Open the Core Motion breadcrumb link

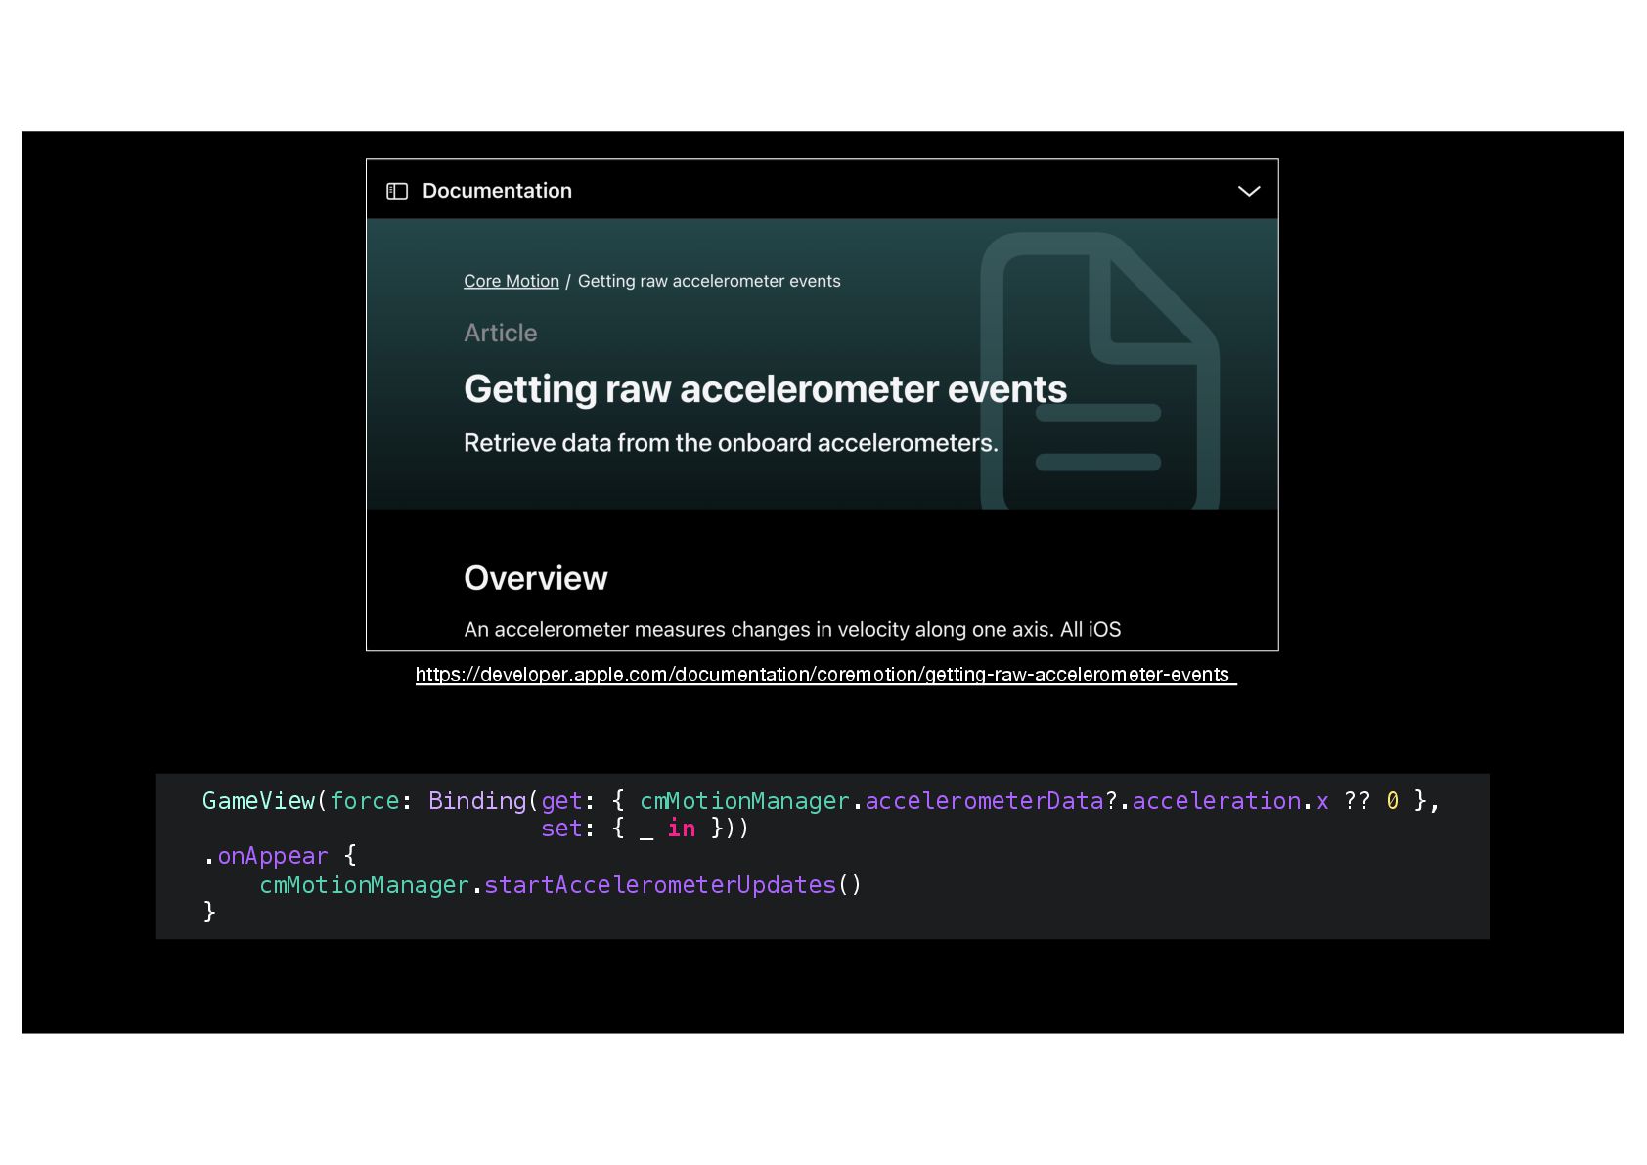tap(512, 281)
